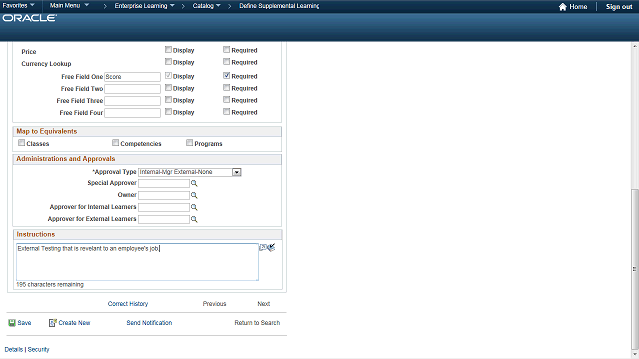Click the Free Field Four input
639x359 pixels.
pyautogui.click(x=132, y=113)
